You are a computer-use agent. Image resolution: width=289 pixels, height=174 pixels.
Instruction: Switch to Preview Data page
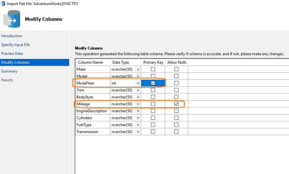click(x=12, y=54)
